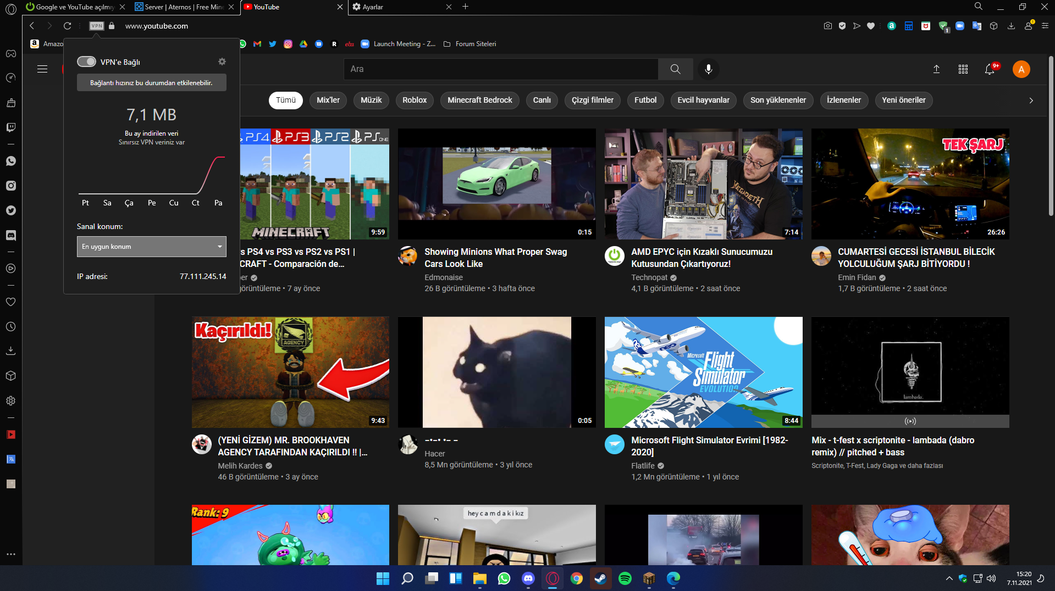
Task: Select the Mix'ler category chip
Action: point(328,101)
